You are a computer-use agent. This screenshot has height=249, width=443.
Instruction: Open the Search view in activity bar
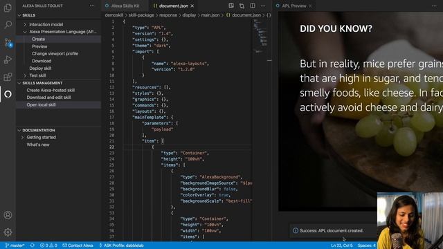(8, 25)
